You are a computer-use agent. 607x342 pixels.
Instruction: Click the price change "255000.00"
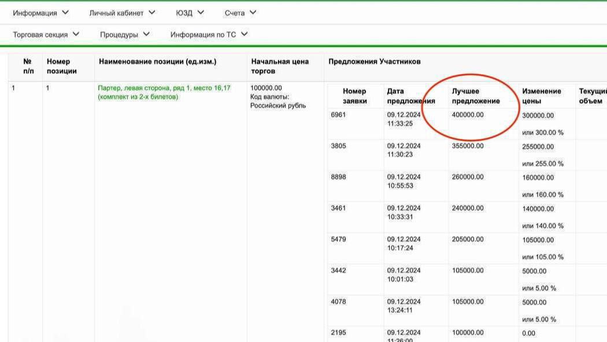538,147
